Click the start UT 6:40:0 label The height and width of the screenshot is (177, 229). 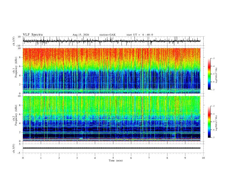click(140, 35)
